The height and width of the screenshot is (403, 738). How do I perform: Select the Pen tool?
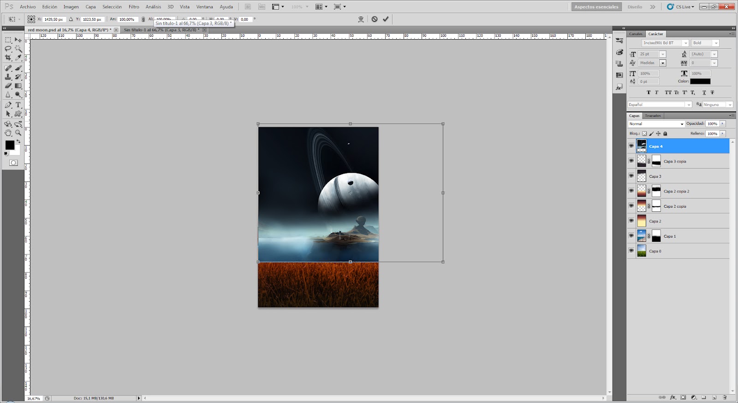click(8, 105)
